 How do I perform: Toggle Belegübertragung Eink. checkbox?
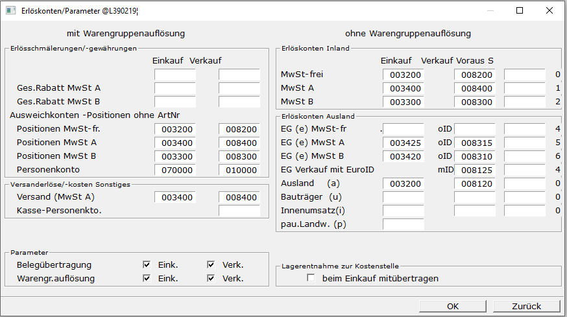[147, 265]
